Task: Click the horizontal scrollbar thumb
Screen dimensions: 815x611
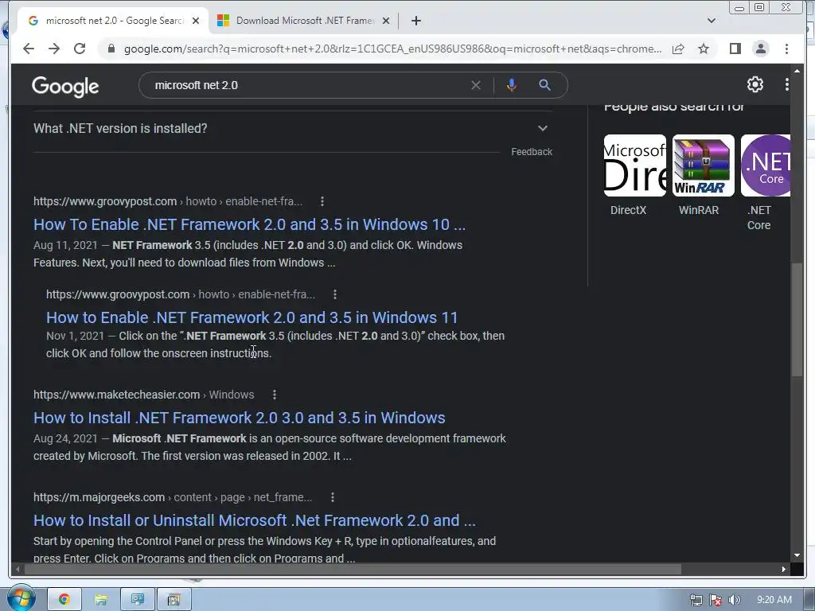Action: [353, 570]
